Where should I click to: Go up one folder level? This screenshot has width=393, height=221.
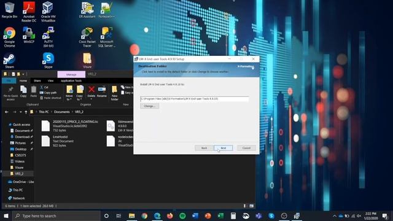[x=26, y=112]
